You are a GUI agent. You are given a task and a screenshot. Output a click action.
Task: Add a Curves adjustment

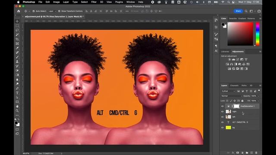238,59
